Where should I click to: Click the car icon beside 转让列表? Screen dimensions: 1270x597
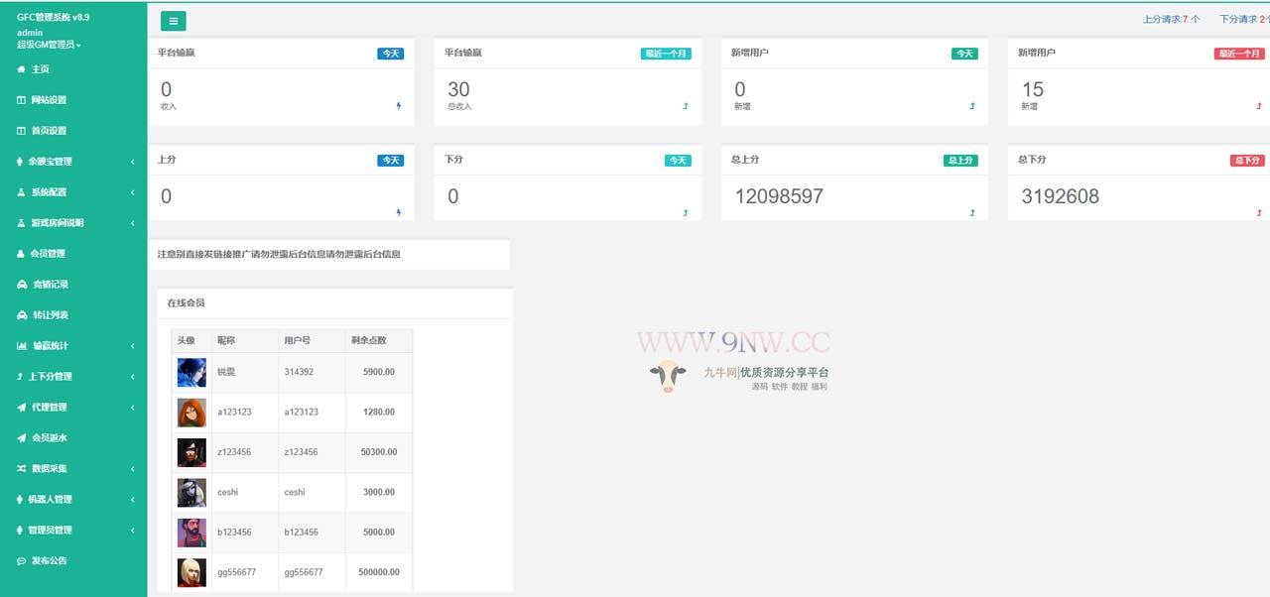(22, 315)
